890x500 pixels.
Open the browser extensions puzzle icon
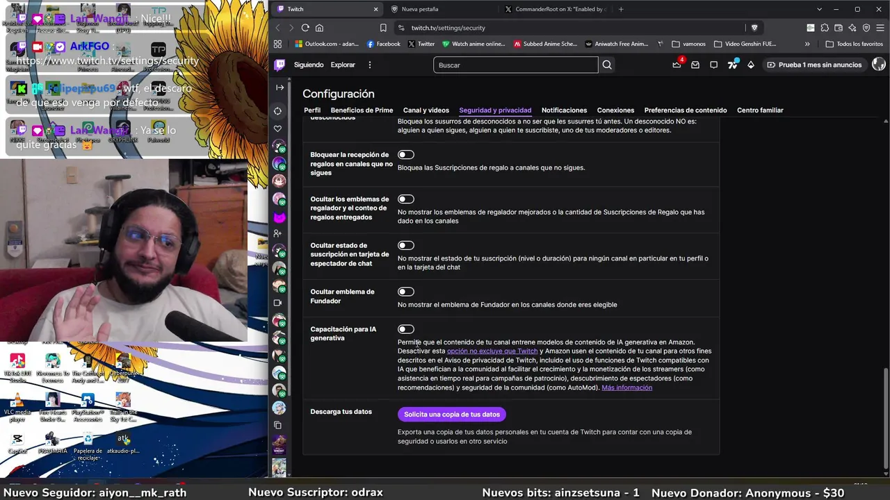[x=825, y=28]
